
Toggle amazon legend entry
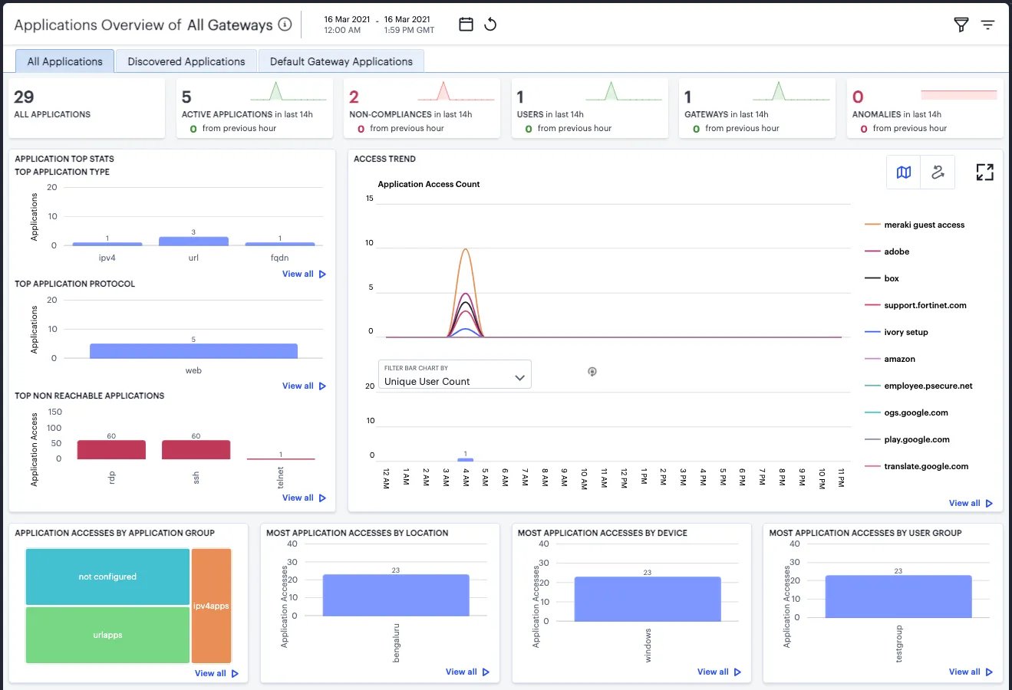[890, 359]
